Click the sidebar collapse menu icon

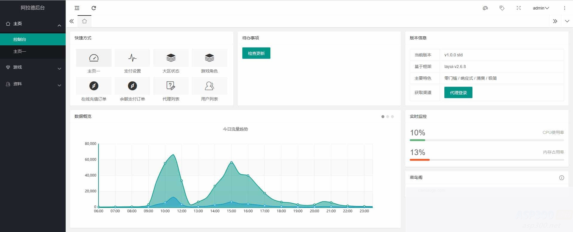pos(77,8)
